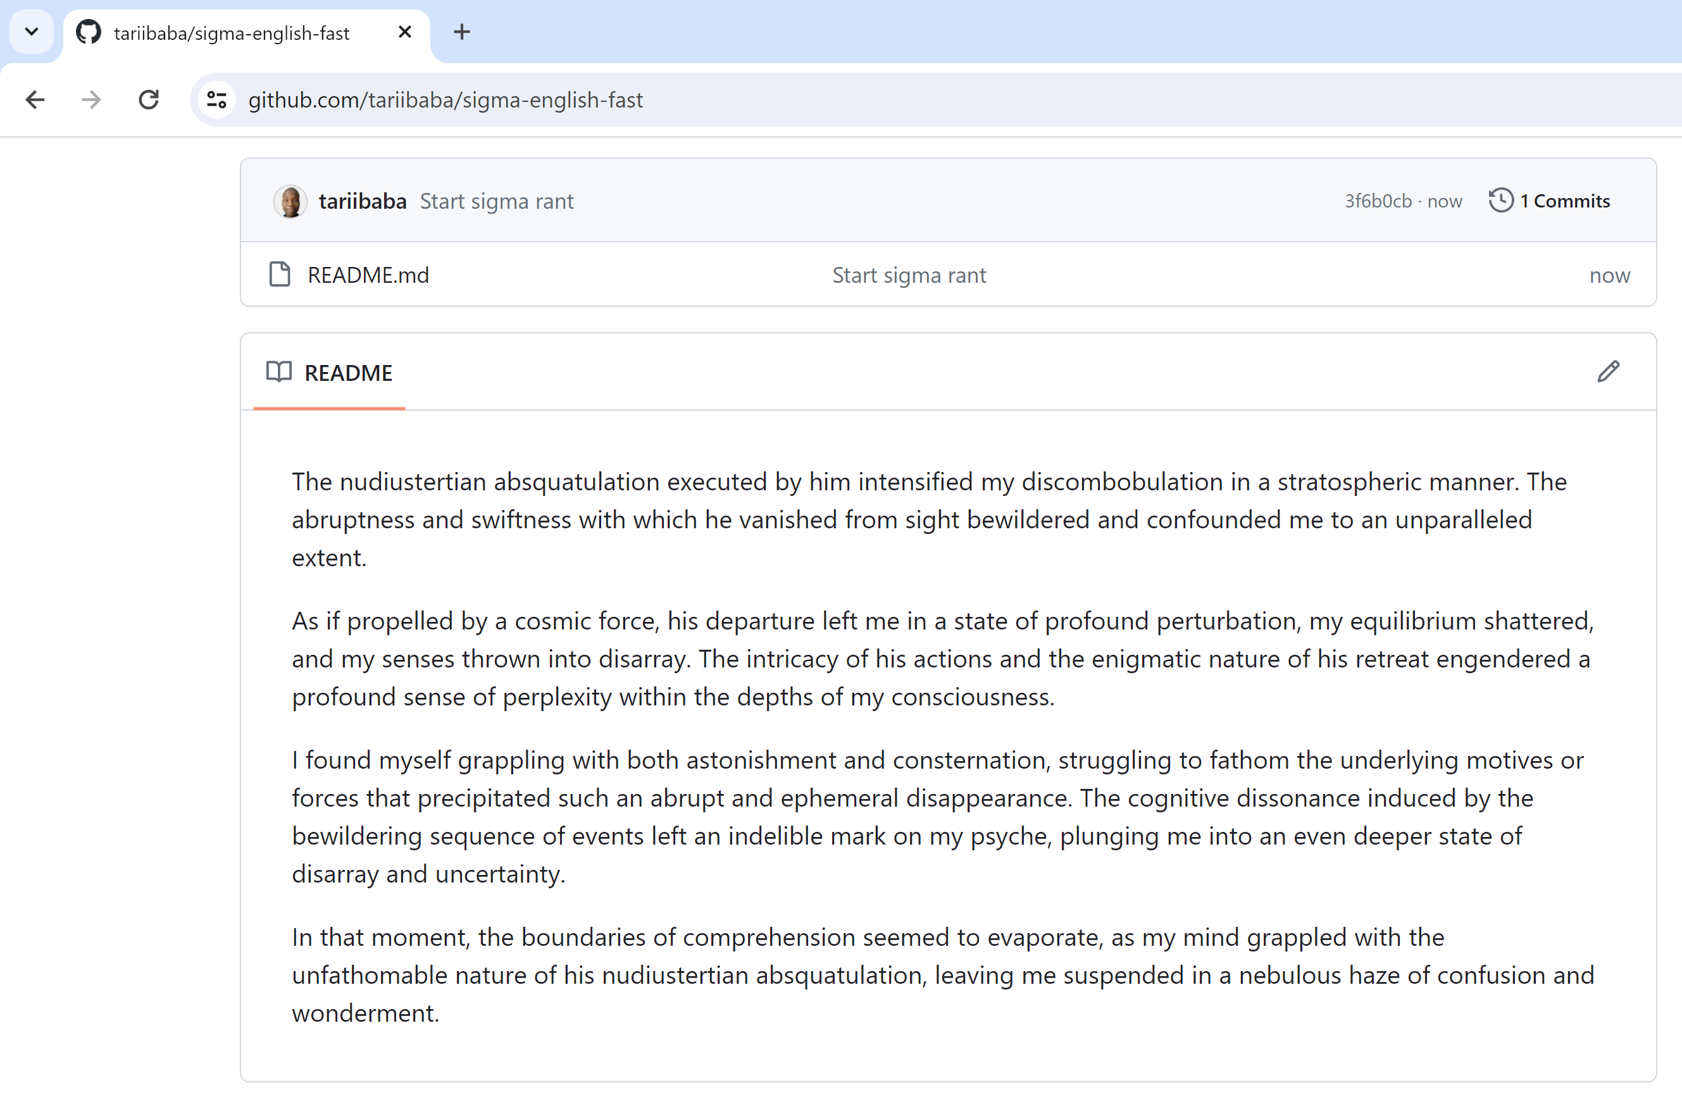This screenshot has height=1116, width=1682.
Task: Click the README.md file icon
Action: point(280,275)
